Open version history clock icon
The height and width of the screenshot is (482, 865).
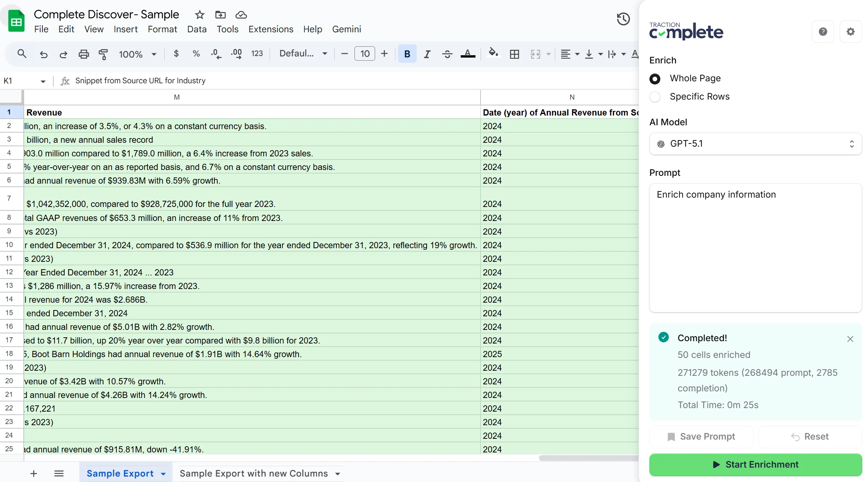[623, 19]
